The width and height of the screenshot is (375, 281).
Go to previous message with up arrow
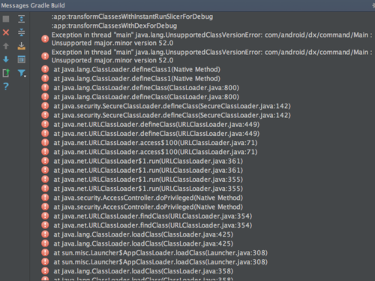[x=6, y=46]
